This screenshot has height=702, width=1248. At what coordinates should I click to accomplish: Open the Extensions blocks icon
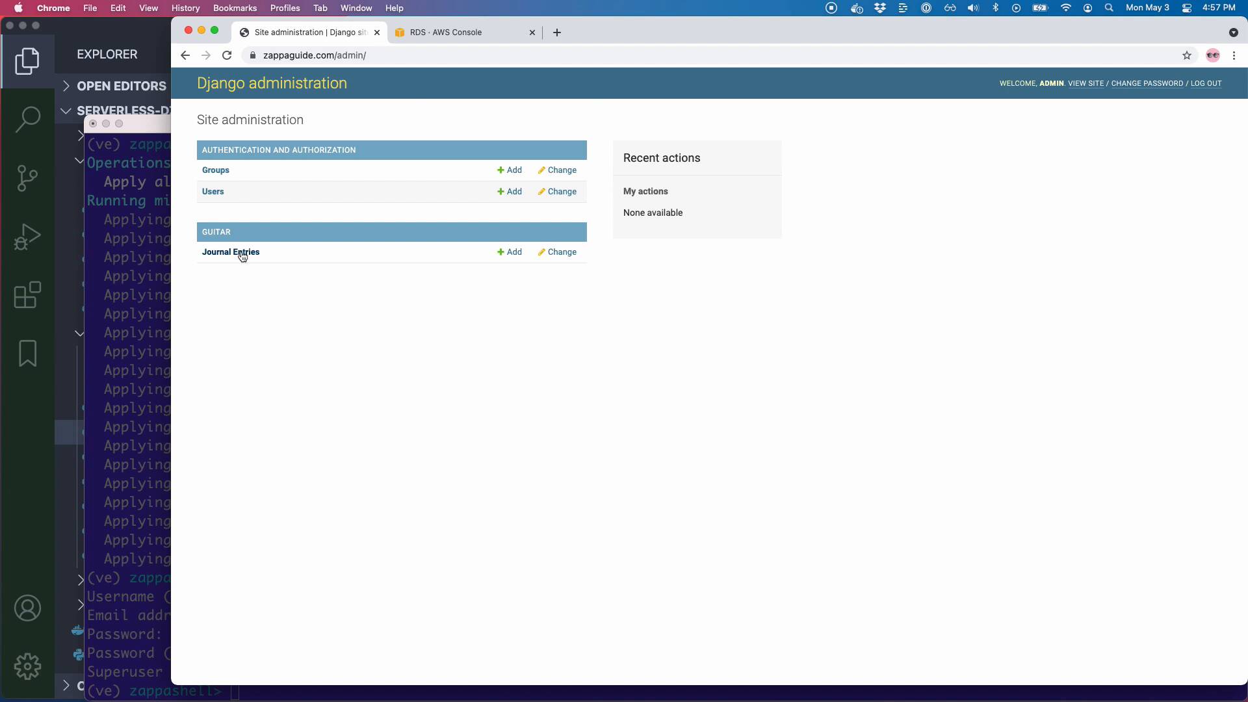tap(27, 295)
